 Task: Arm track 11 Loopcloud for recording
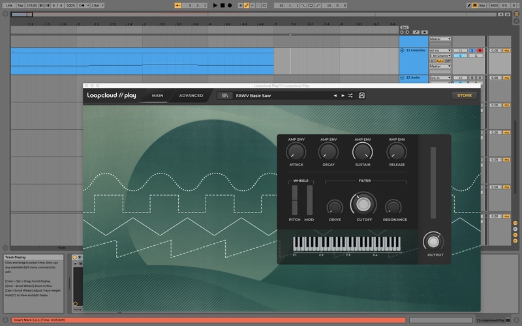[480, 50]
